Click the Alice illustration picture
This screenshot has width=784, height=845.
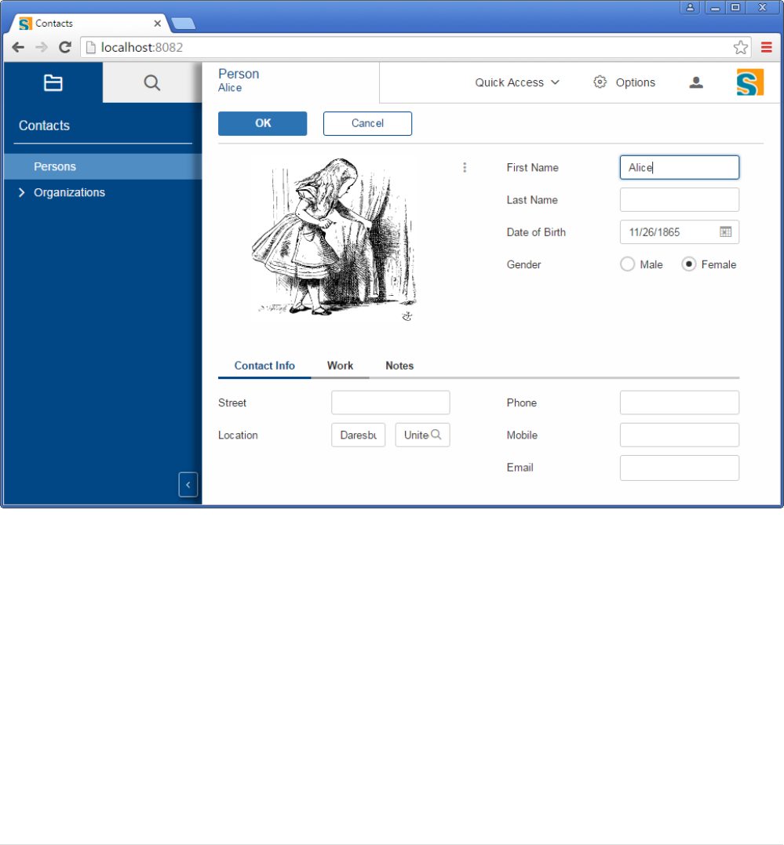click(334, 239)
